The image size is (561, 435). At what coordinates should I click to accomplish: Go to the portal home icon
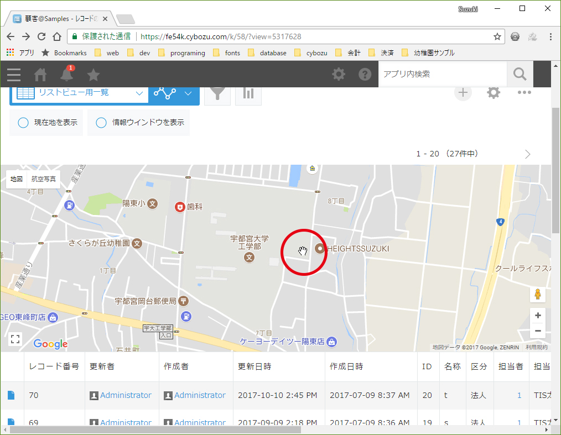tap(40, 75)
